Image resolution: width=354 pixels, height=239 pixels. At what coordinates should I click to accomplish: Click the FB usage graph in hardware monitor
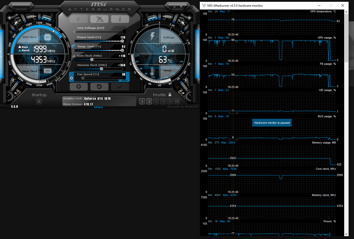pyautogui.click(x=272, y=76)
